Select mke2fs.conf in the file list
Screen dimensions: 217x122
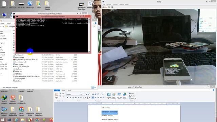19,69
